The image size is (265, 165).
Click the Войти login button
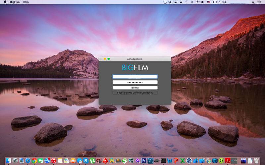click(x=135, y=88)
